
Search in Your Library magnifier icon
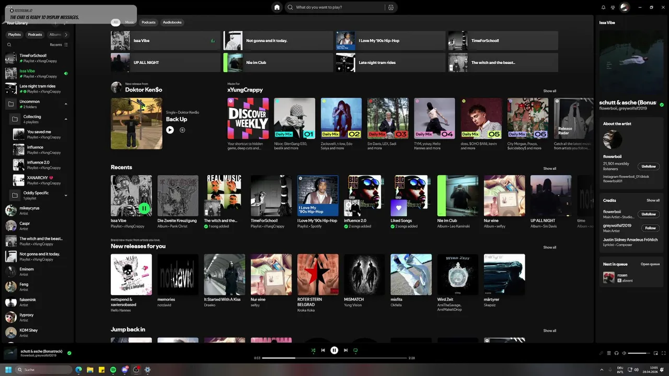[9, 45]
